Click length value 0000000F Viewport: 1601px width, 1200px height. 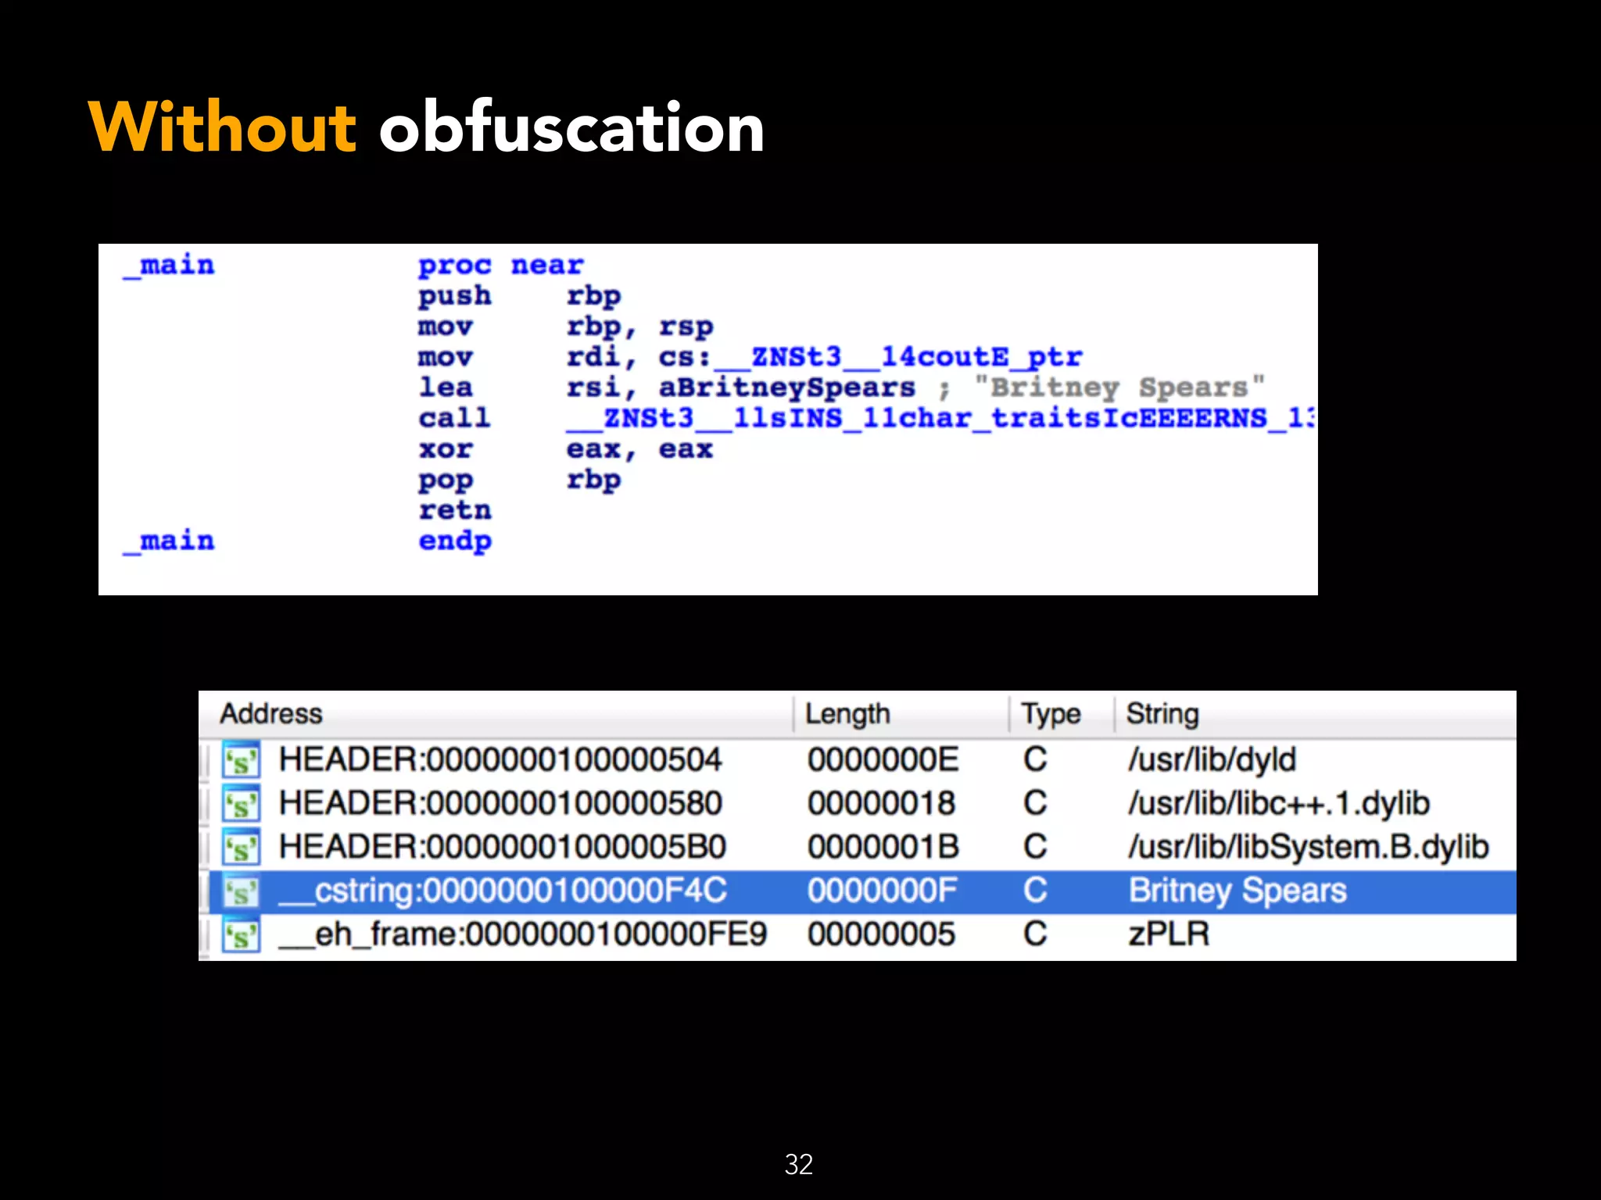[882, 891]
